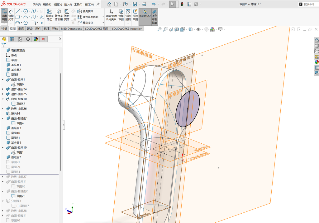Click the purple ellipse sketch in viewport
The width and height of the screenshot is (319, 223).
pos(187,109)
